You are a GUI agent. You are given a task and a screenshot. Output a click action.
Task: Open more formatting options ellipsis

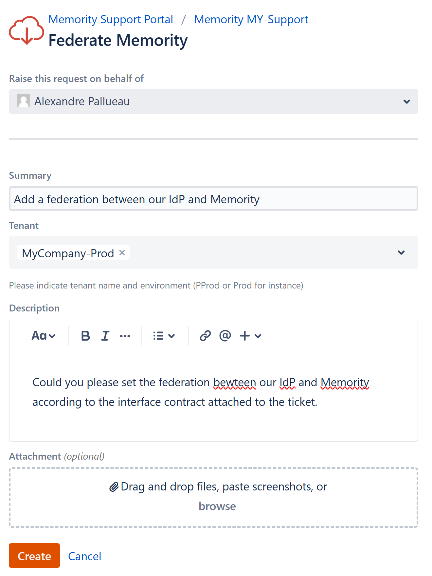click(125, 336)
